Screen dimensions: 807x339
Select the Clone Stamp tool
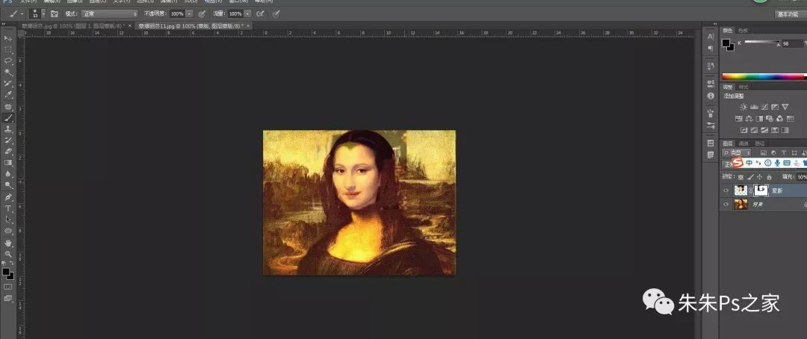coord(8,129)
